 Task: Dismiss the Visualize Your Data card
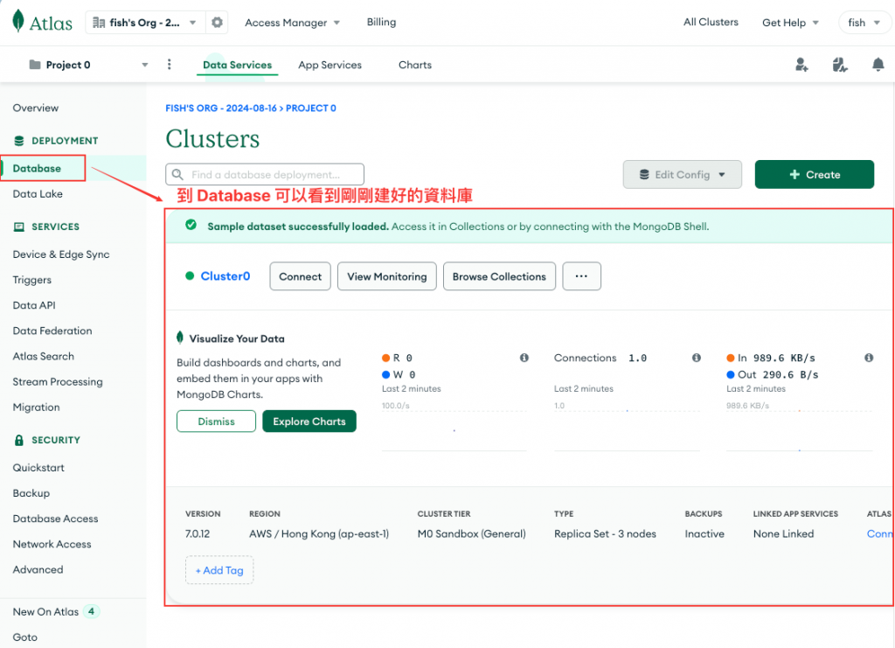coord(217,422)
